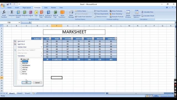Open the ARPITA column filter dropdown
This screenshot has width=177, height=100.
pyautogui.click(x=83, y=39)
